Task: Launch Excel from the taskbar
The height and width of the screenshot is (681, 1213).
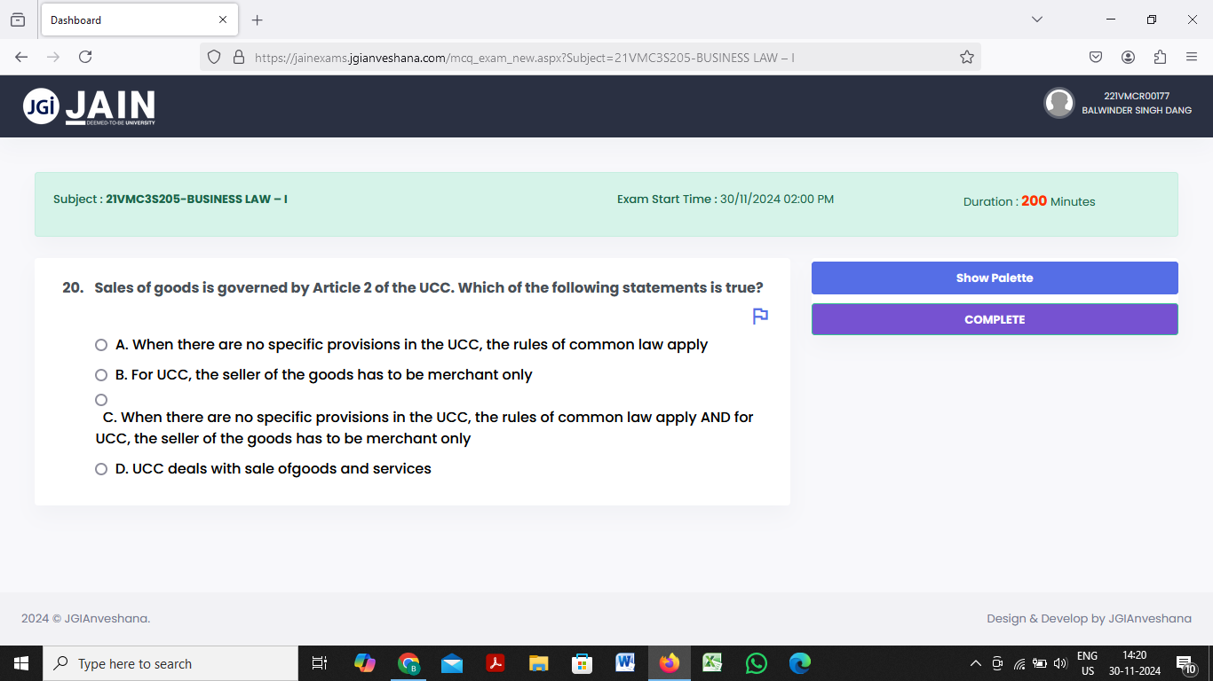Action: [x=712, y=662]
